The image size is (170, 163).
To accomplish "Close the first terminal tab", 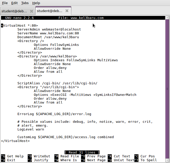I will tap(32, 11).
